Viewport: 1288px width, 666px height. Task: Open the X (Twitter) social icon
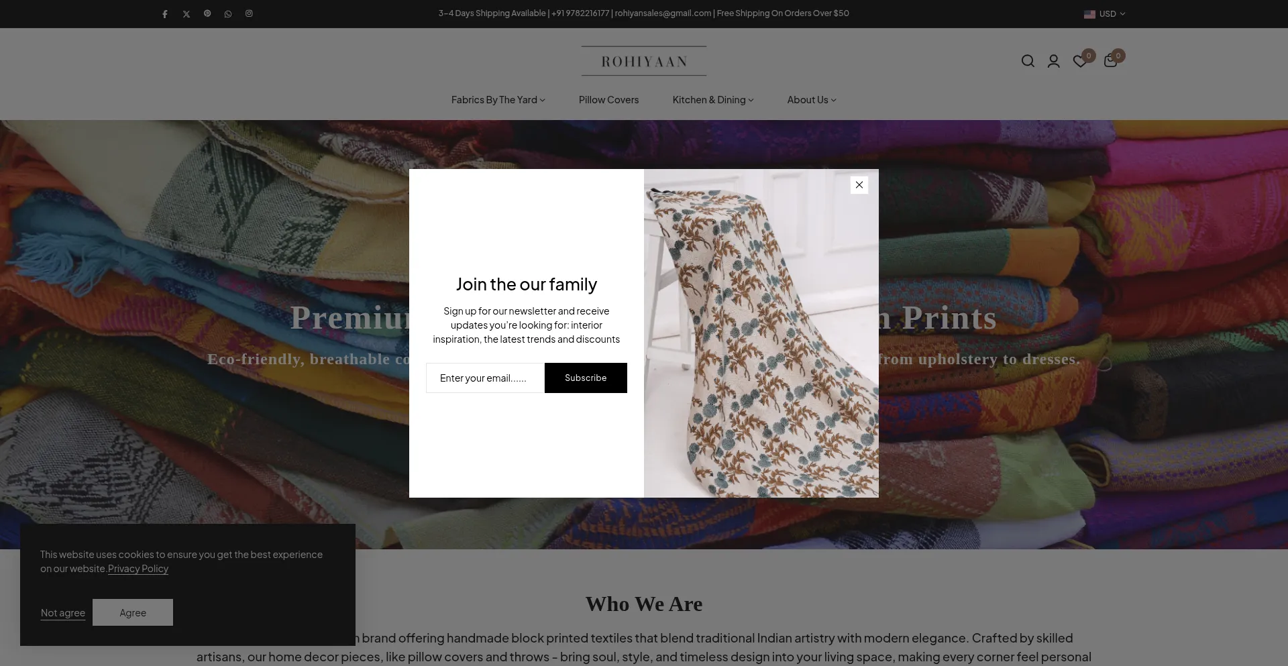click(186, 14)
